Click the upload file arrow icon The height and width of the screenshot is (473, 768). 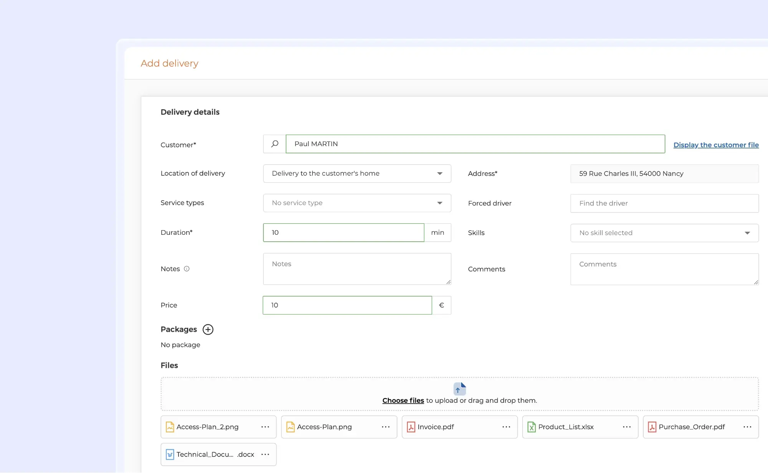point(460,389)
